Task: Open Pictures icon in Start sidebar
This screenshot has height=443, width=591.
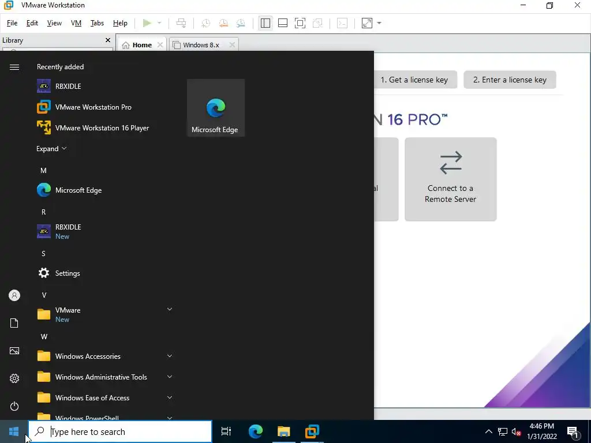Action: [14, 351]
